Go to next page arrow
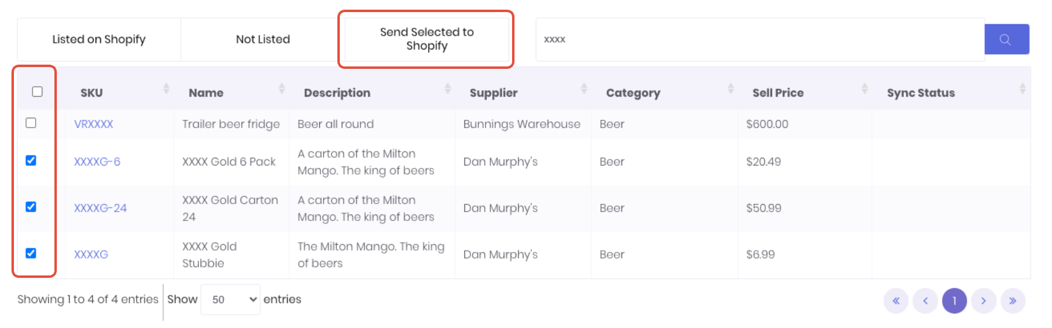The image size is (1052, 328). pyautogui.click(x=984, y=301)
